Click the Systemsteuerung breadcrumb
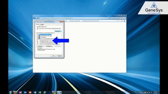The width and height of the screenshot is (168, 94). tap(45, 18)
